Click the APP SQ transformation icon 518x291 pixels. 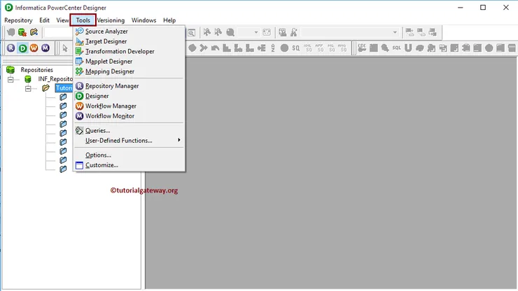[x=319, y=48]
